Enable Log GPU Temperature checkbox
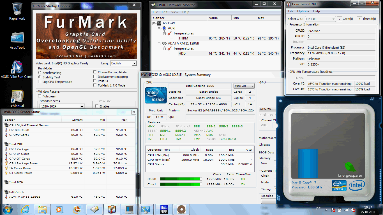Screen dimensions: 383x215 [40, 82]
